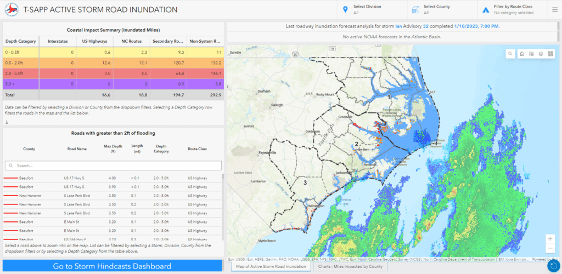Image resolution: width=562 pixels, height=274 pixels.
Task: Download the coastal impact summary data
Action: (x=7, y=122)
